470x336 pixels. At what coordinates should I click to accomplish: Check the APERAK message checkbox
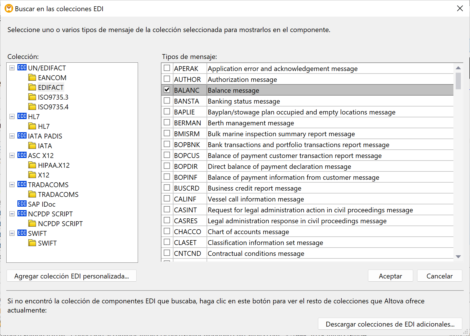(x=167, y=68)
